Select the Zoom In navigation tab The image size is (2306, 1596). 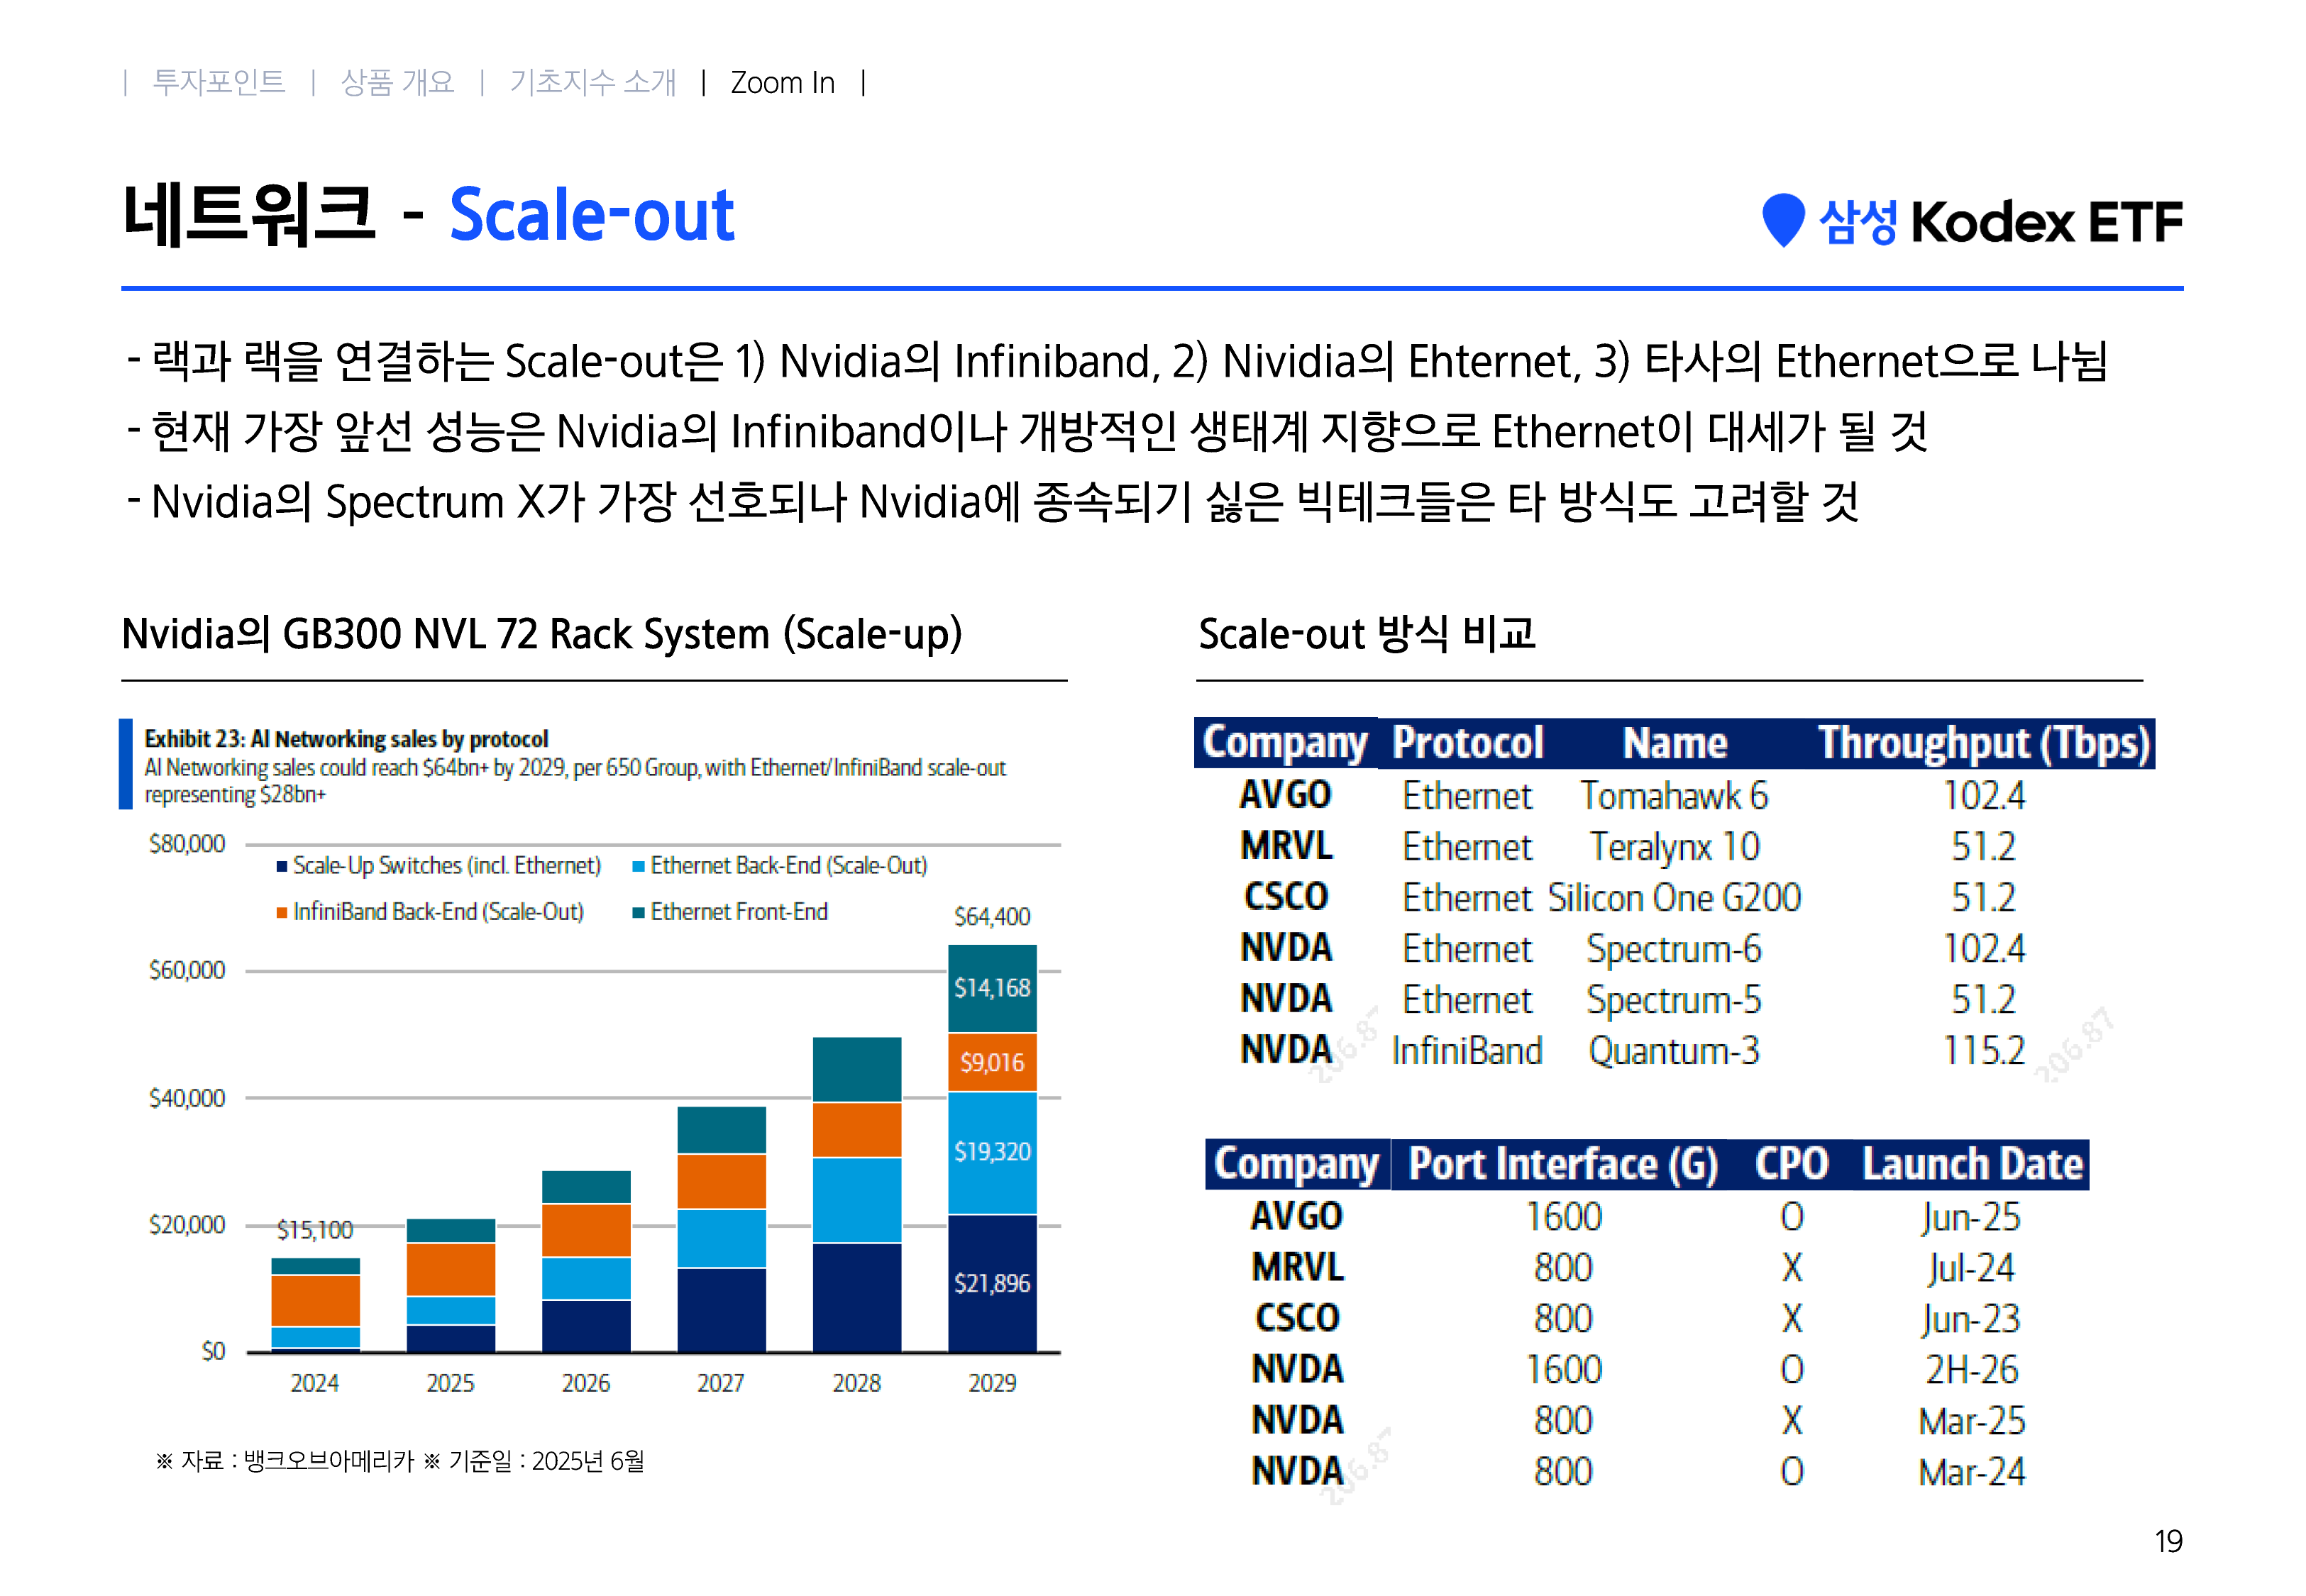click(x=782, y=82)
